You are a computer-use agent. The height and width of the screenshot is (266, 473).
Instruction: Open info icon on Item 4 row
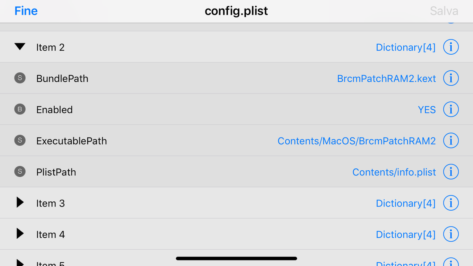[450, 234]
